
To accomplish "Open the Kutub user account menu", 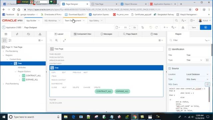I will click(x=205, y=21).
